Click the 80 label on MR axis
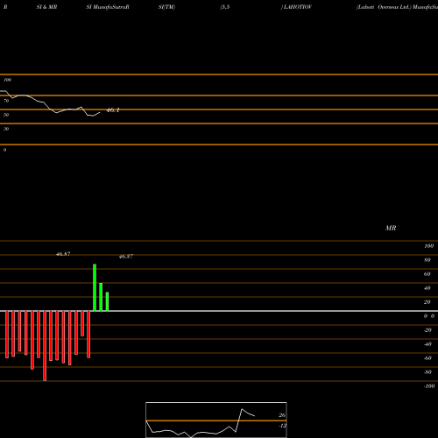Screen dimensions: 438x438 click(x=427, y=260)
